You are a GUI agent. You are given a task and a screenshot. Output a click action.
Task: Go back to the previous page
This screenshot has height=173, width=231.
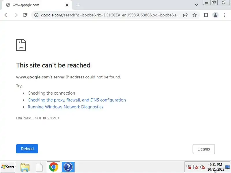(6, 15)
